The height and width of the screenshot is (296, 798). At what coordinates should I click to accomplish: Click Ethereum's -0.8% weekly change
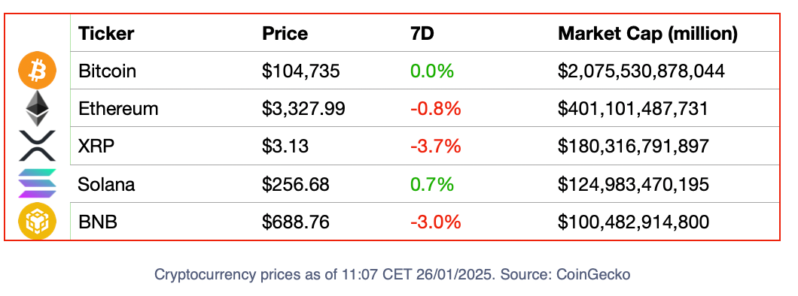(x=436, y=109)
